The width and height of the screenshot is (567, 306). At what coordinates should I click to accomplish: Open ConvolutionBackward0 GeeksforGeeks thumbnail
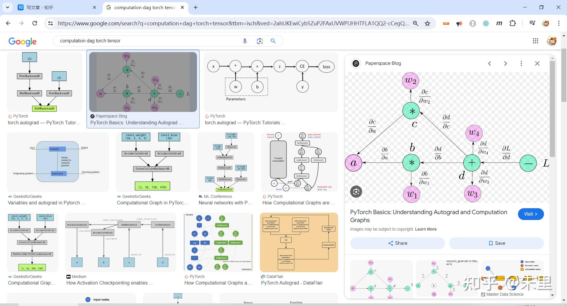(x=153, y=162)
